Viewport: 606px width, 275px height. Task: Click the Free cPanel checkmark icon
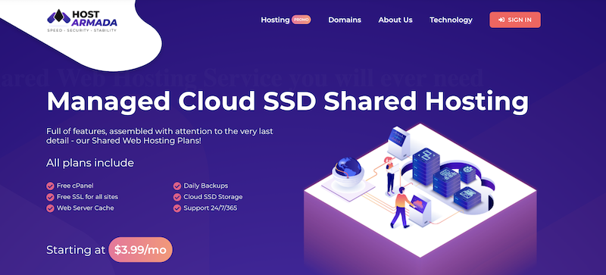(50, 186)
